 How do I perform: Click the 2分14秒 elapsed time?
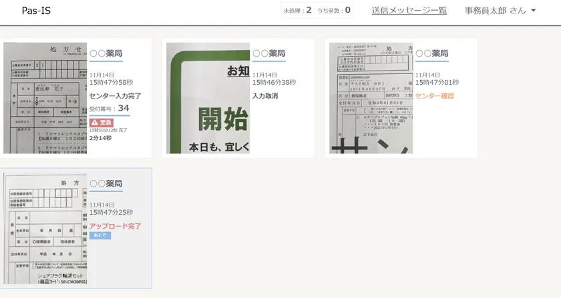[100, 138]
